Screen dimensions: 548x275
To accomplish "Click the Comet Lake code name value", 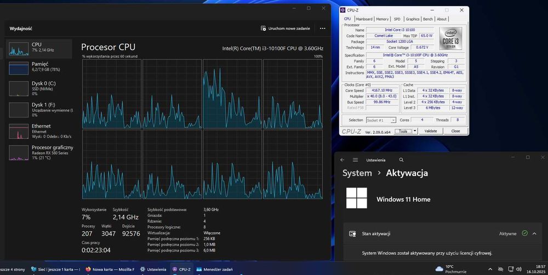I will pyautogui.click(x=384, y=36).
